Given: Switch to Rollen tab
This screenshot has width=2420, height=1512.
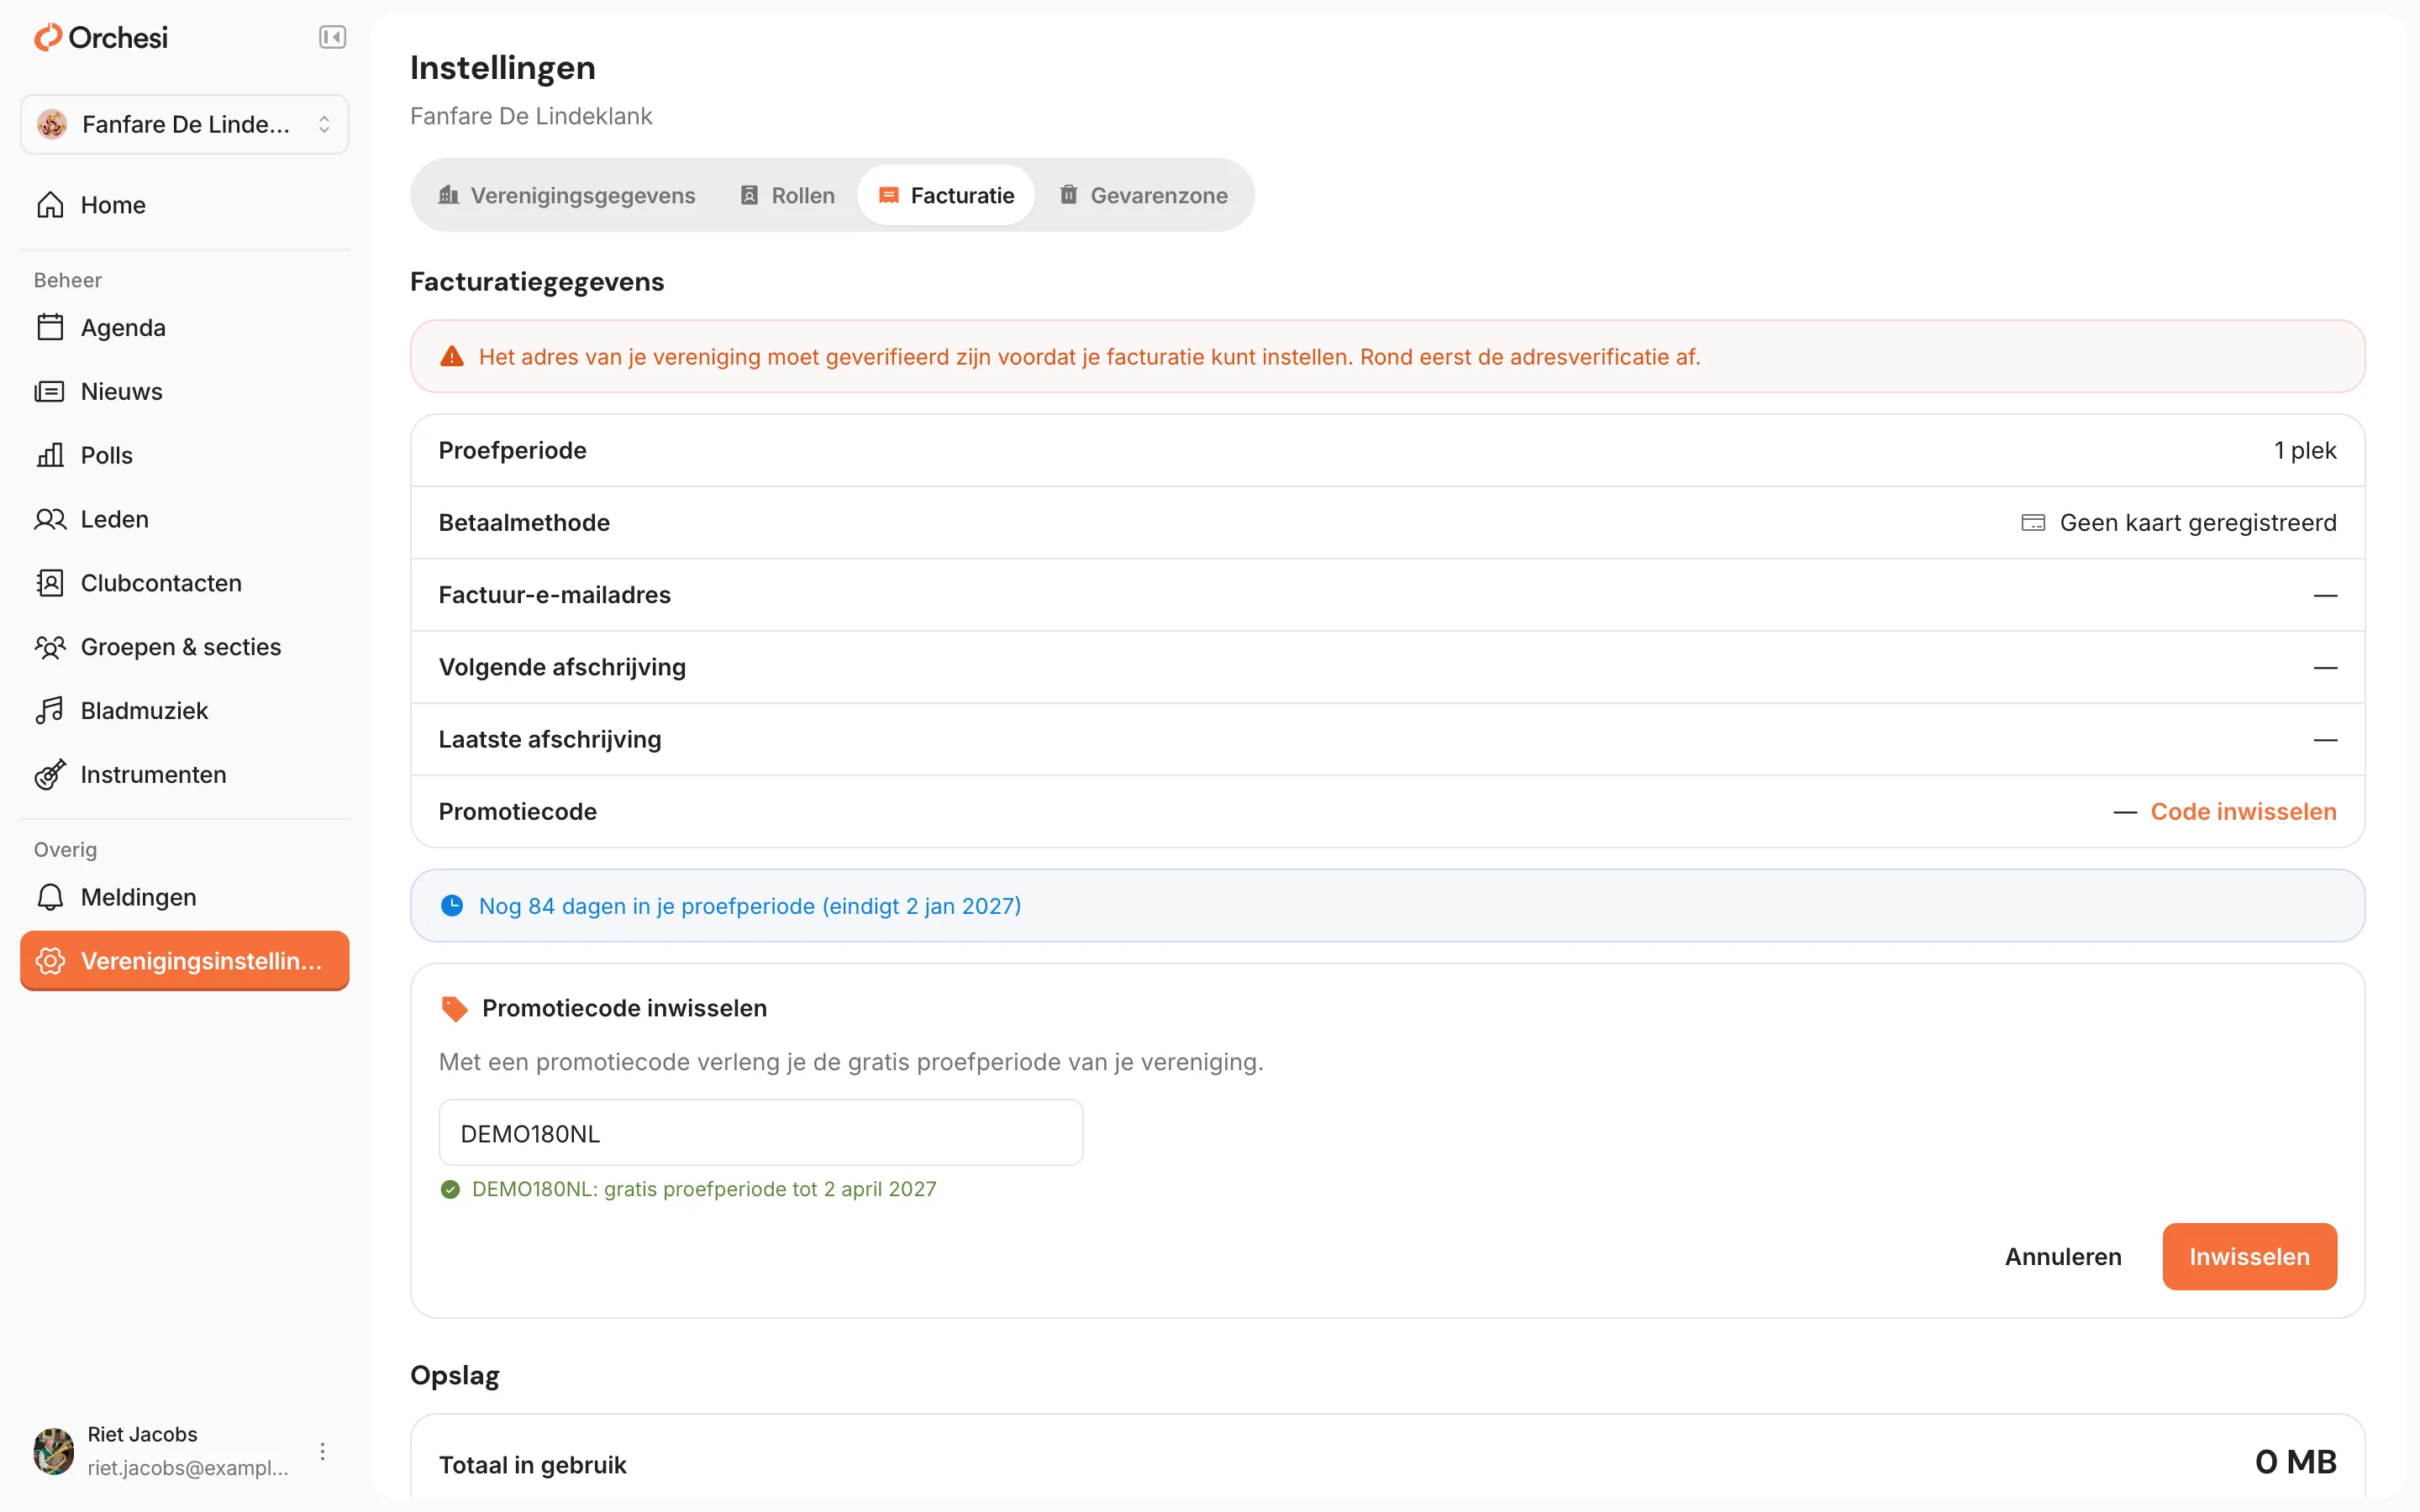Looking at the screenshot, I should pos(788,195).
